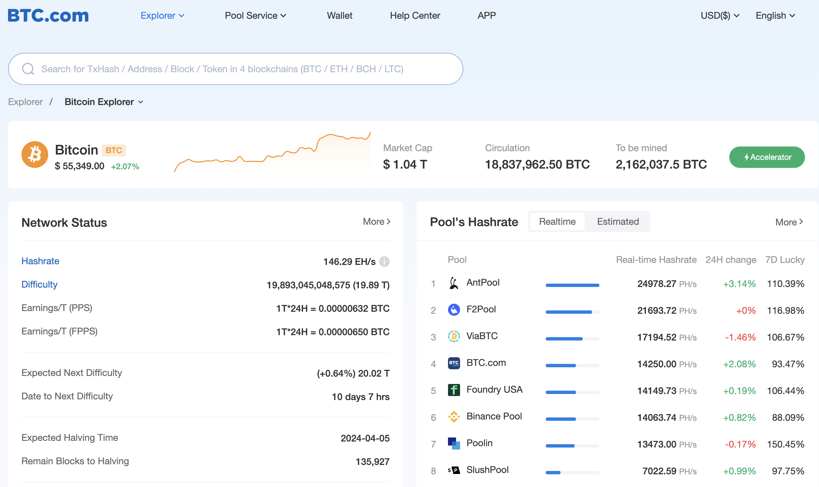Click the ViaBTC pool name

point(482,336)
